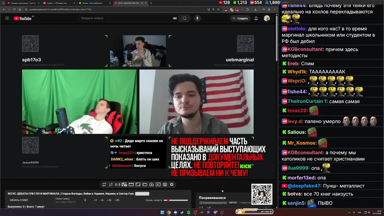Click the up-down arrows sort icon in video toolbar

[111, 184]
